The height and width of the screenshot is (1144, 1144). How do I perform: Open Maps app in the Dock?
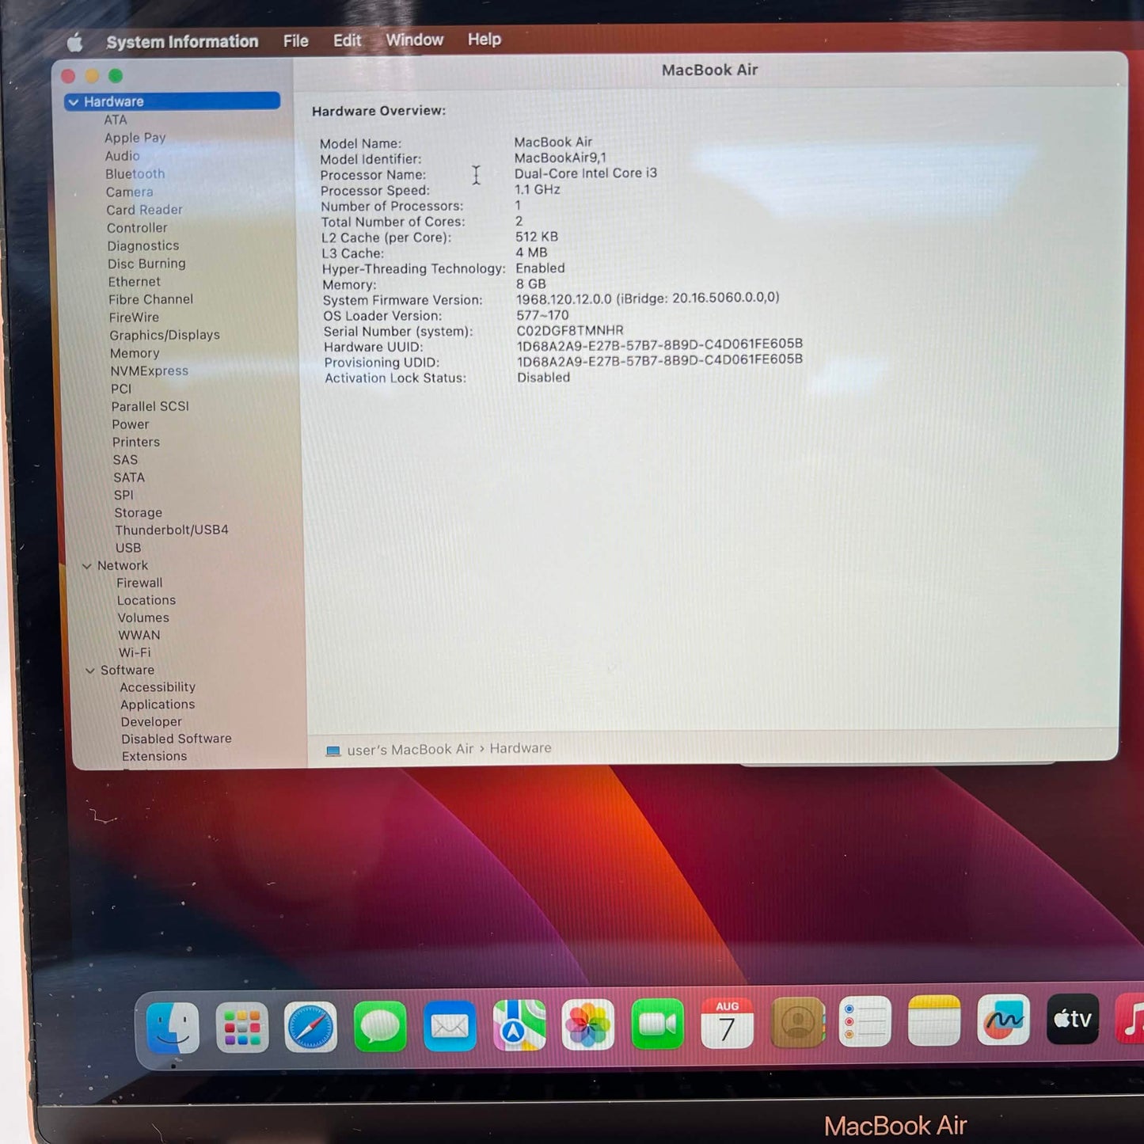(519, 1026)
